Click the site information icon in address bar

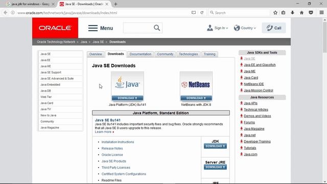pyautogui.click(x=13, y=13)
